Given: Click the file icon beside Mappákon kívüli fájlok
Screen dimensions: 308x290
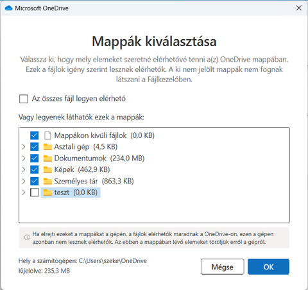Looking at the screenshot, I should click(47, 135).
